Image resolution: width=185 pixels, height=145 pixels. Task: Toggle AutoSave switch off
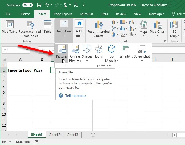28,5
